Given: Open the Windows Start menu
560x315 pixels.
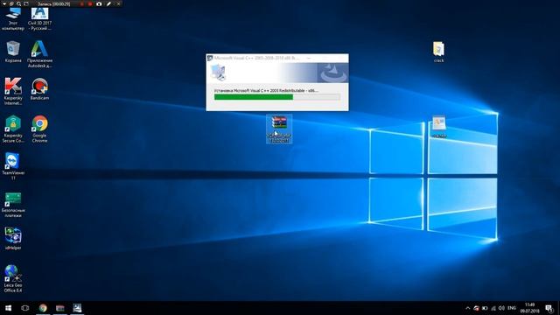Looking at the screenshot, I should 8,308.
